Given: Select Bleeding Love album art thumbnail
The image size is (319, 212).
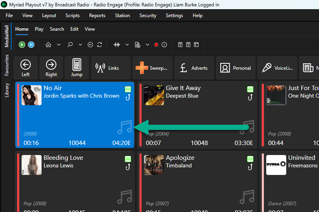Looking at the screenshot, I should point(32,165).
